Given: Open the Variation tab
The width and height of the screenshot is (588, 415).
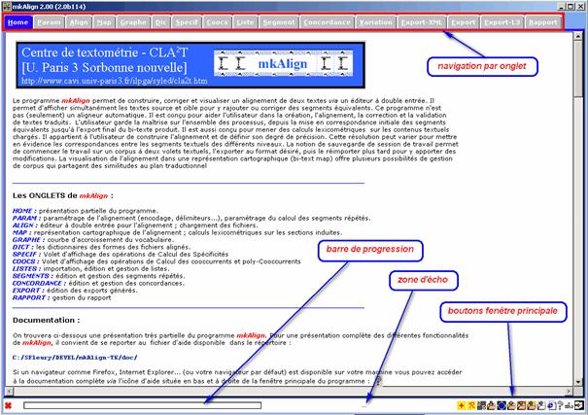Looking at the screenshot, I should click(376, 22).
